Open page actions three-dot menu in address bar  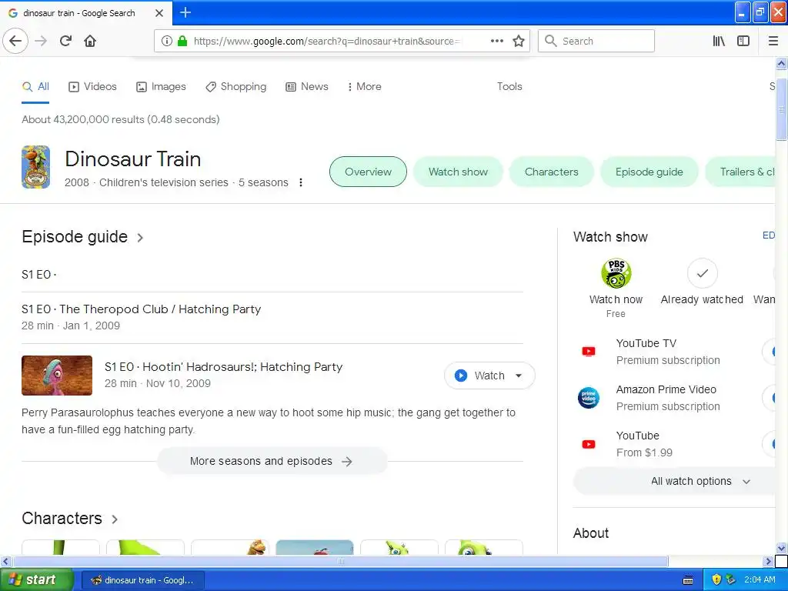[x=497, y=41]
